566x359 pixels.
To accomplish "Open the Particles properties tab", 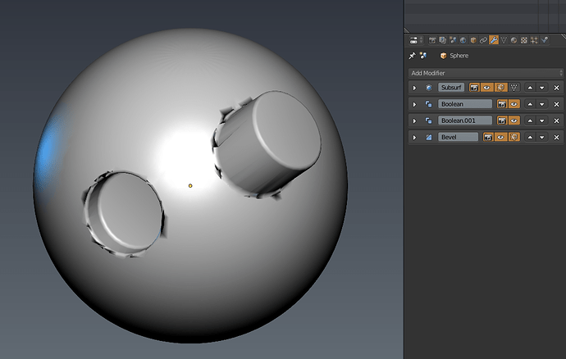I will click(534, 40).
